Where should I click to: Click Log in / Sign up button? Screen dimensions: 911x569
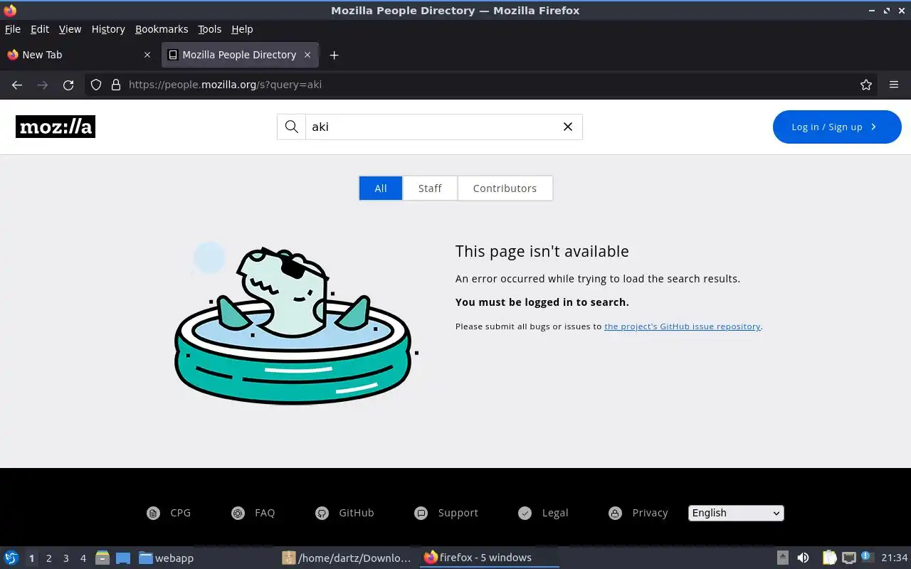(x=837, y=127)
